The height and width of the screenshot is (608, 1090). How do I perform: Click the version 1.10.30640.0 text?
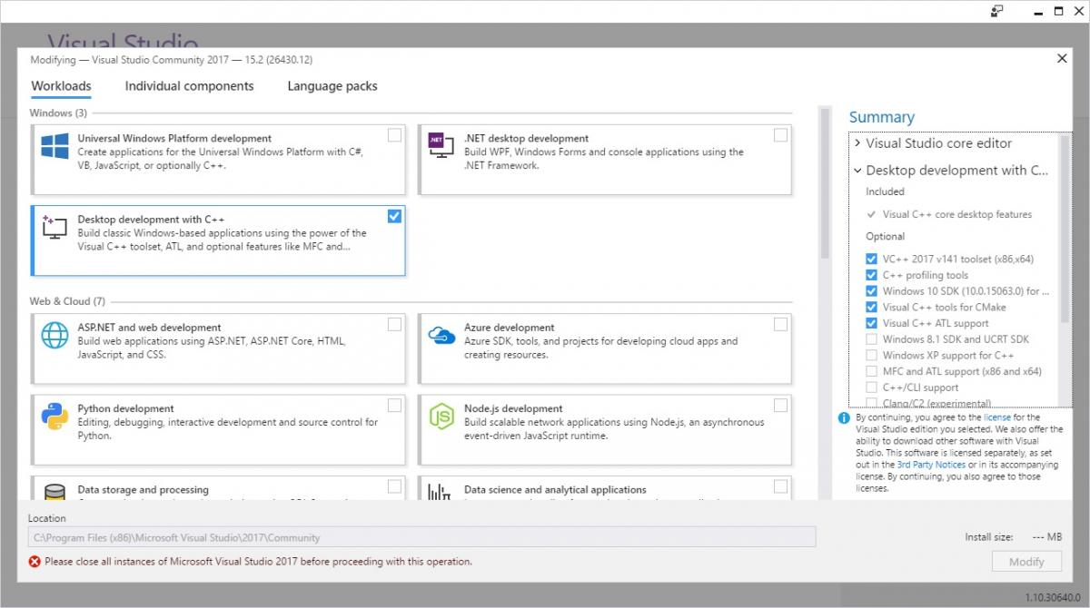click(x=1054, y=597)
